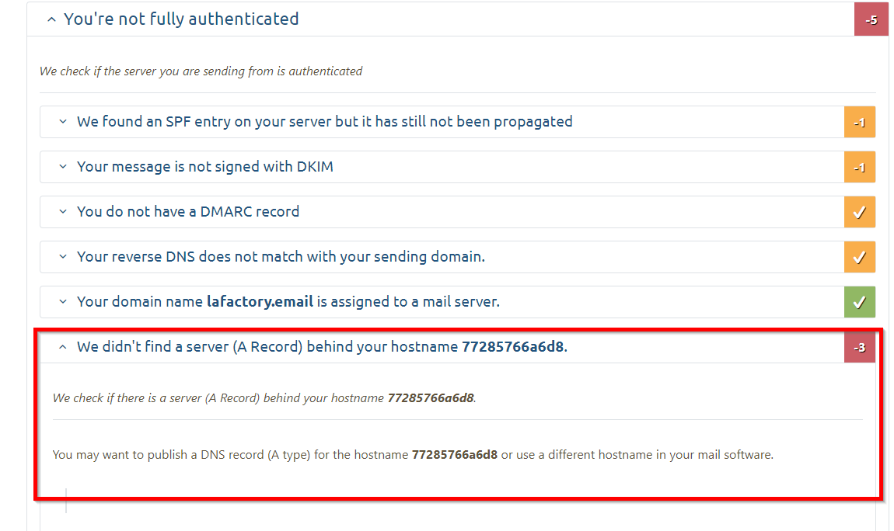The height and width of the screenshot is (531, 894).
Task: Expand the domain name mail server chevron
Action: click(x=63, y=302)
